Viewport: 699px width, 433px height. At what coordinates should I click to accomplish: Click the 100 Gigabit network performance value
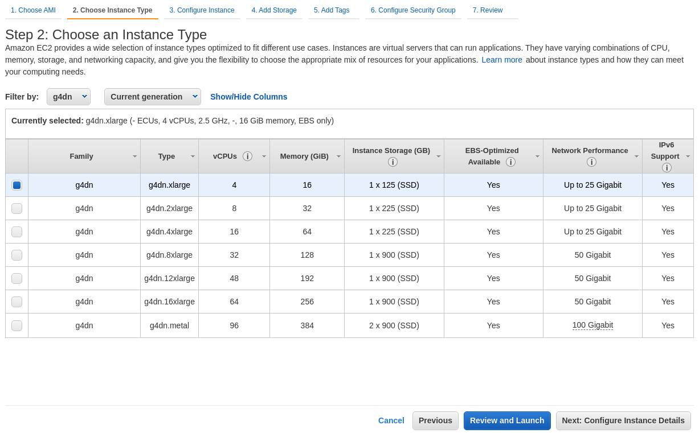(x=592, y=325)
